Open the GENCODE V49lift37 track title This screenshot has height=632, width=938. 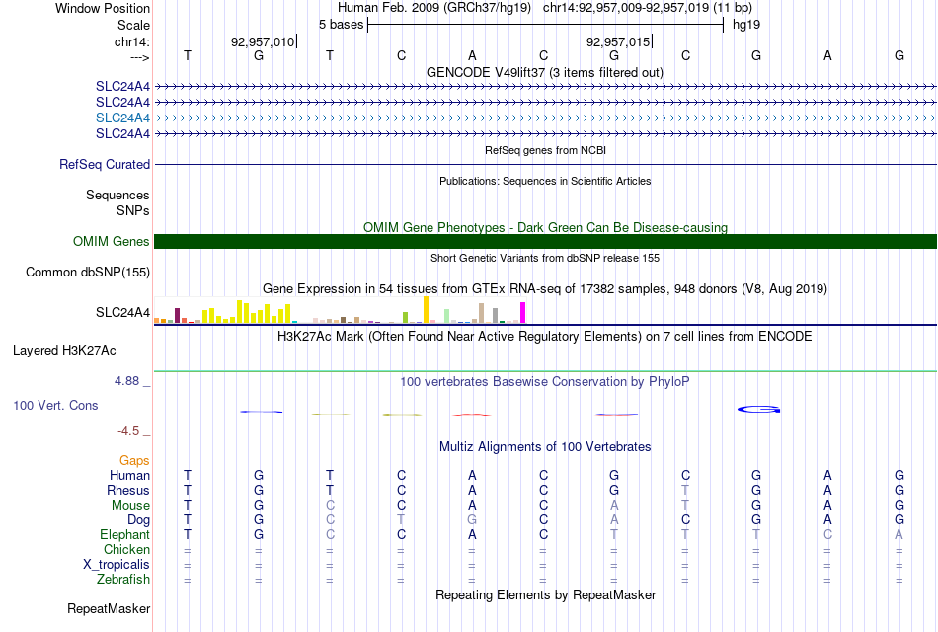(544, 72)
